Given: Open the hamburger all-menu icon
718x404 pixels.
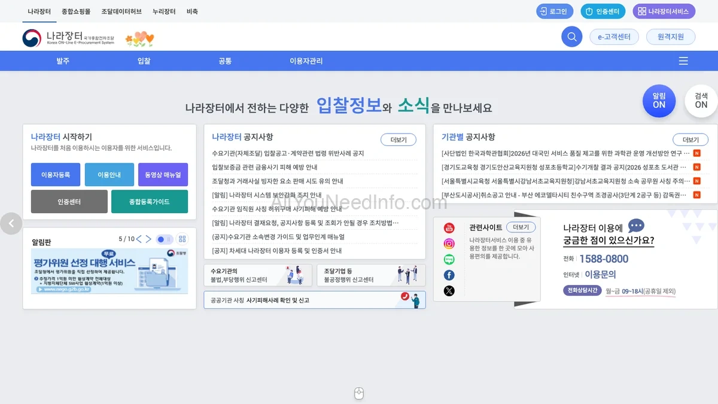Looking at the screenshot, I should pos(683,61).
